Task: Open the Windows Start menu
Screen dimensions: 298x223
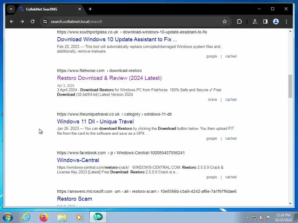Action: [8, 217]
